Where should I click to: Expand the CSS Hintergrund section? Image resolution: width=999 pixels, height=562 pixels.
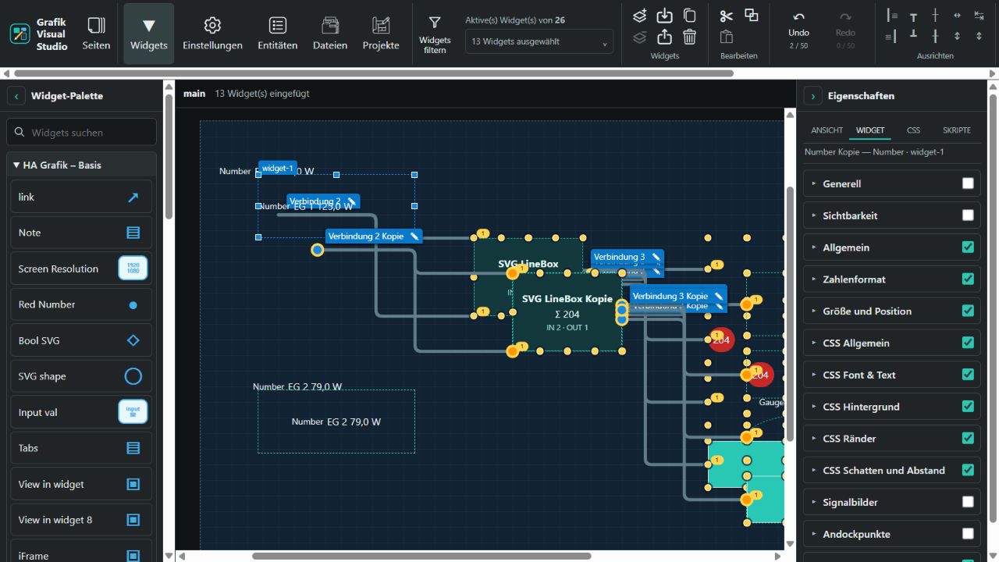[x=892, y=407]
